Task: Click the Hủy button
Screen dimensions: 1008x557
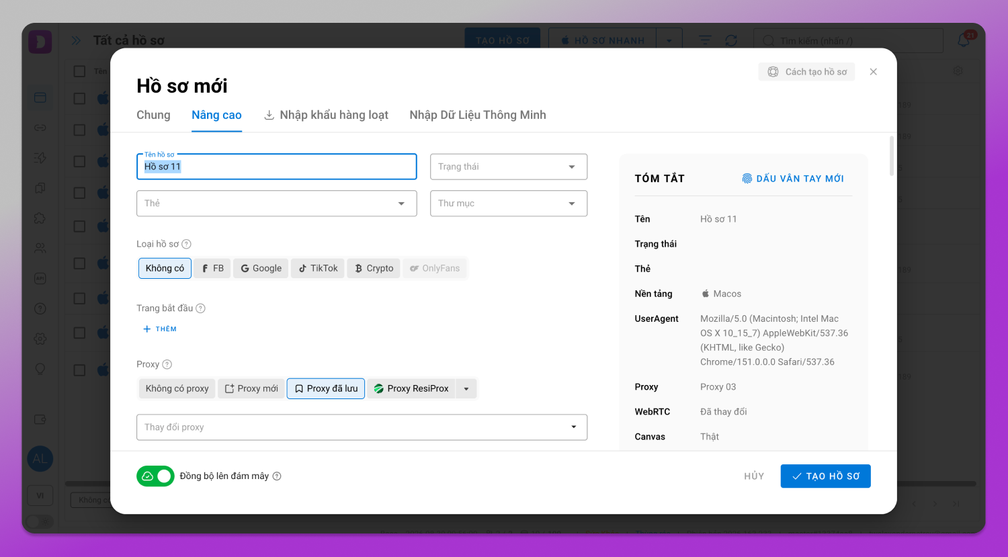Action: [754, 476]
